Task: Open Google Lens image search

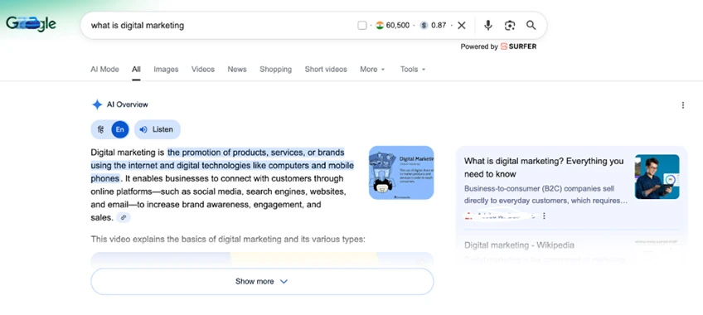Action: pos(510,25)
